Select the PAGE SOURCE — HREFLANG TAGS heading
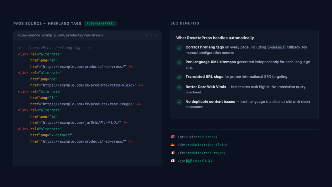Screen dimensions: 332x187 [47, 23]
